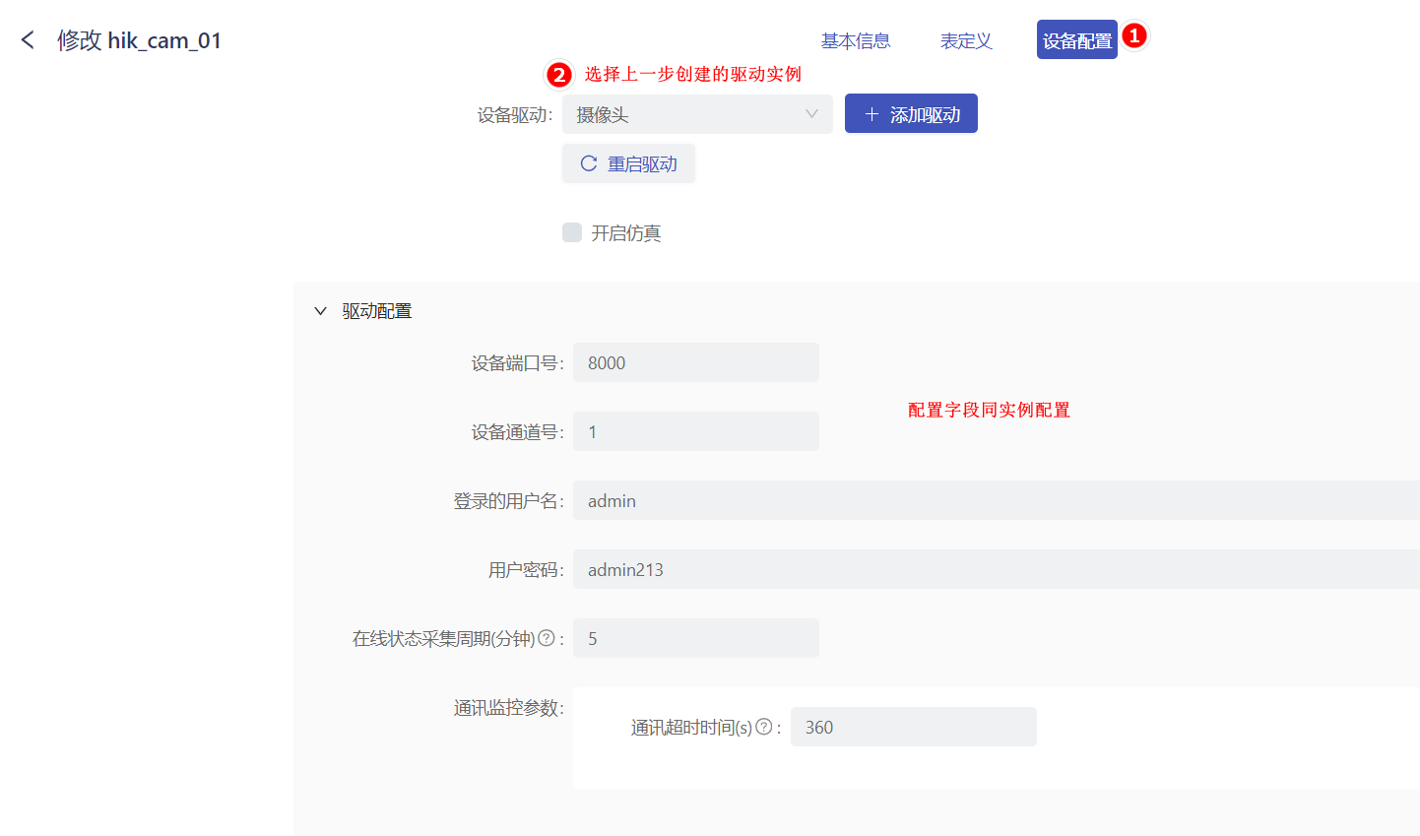Click the 修改 hik_cam_01 page title
The image size is (1420, 836).
[139, 40]
